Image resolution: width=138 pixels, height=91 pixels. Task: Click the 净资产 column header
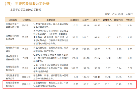click(x=96, y=20)
